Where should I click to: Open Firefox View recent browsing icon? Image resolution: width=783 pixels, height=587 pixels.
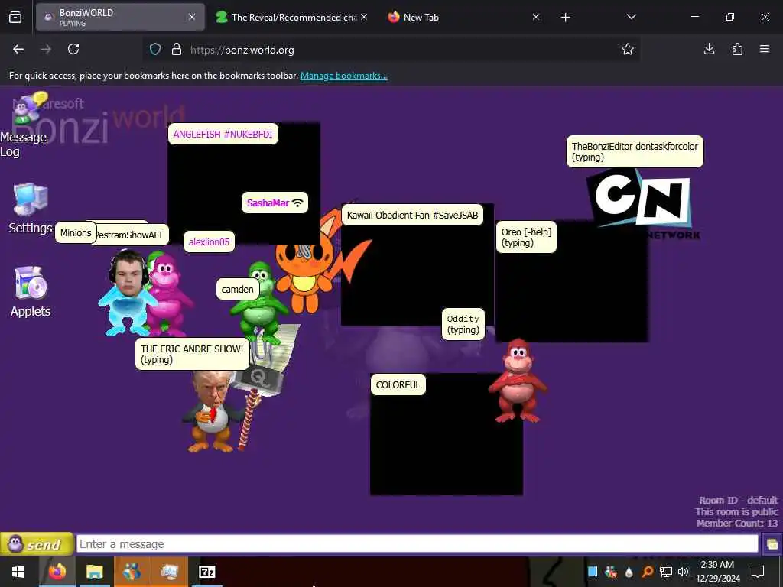point(15,18)
